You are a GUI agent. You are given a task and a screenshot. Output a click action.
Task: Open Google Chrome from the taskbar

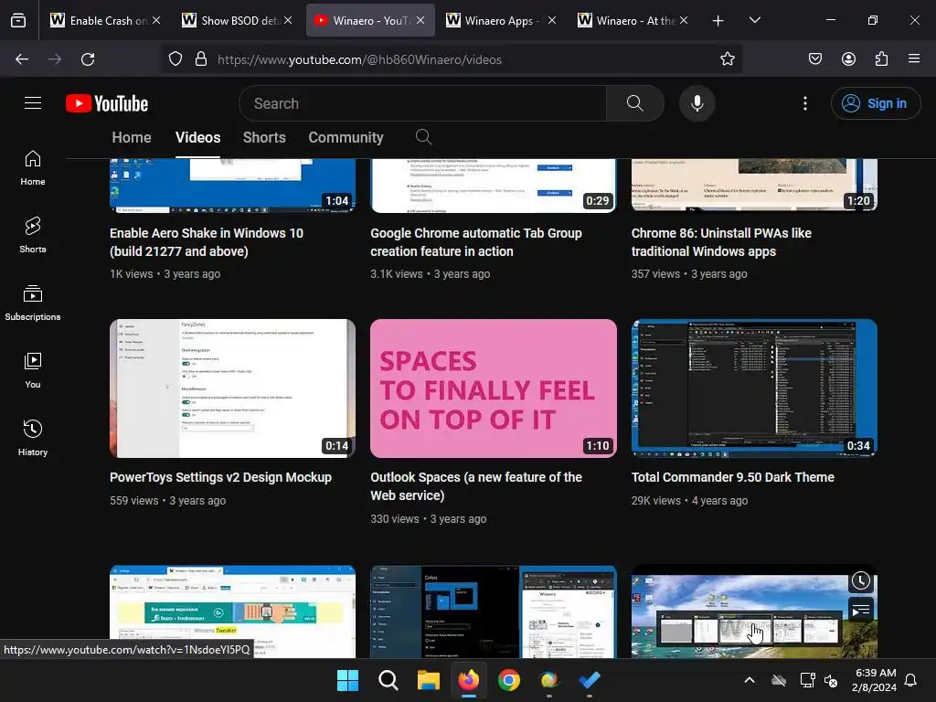point(508,680)
